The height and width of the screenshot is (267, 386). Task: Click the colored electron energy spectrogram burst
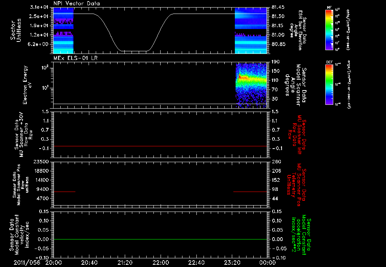[x=251, y=85]
